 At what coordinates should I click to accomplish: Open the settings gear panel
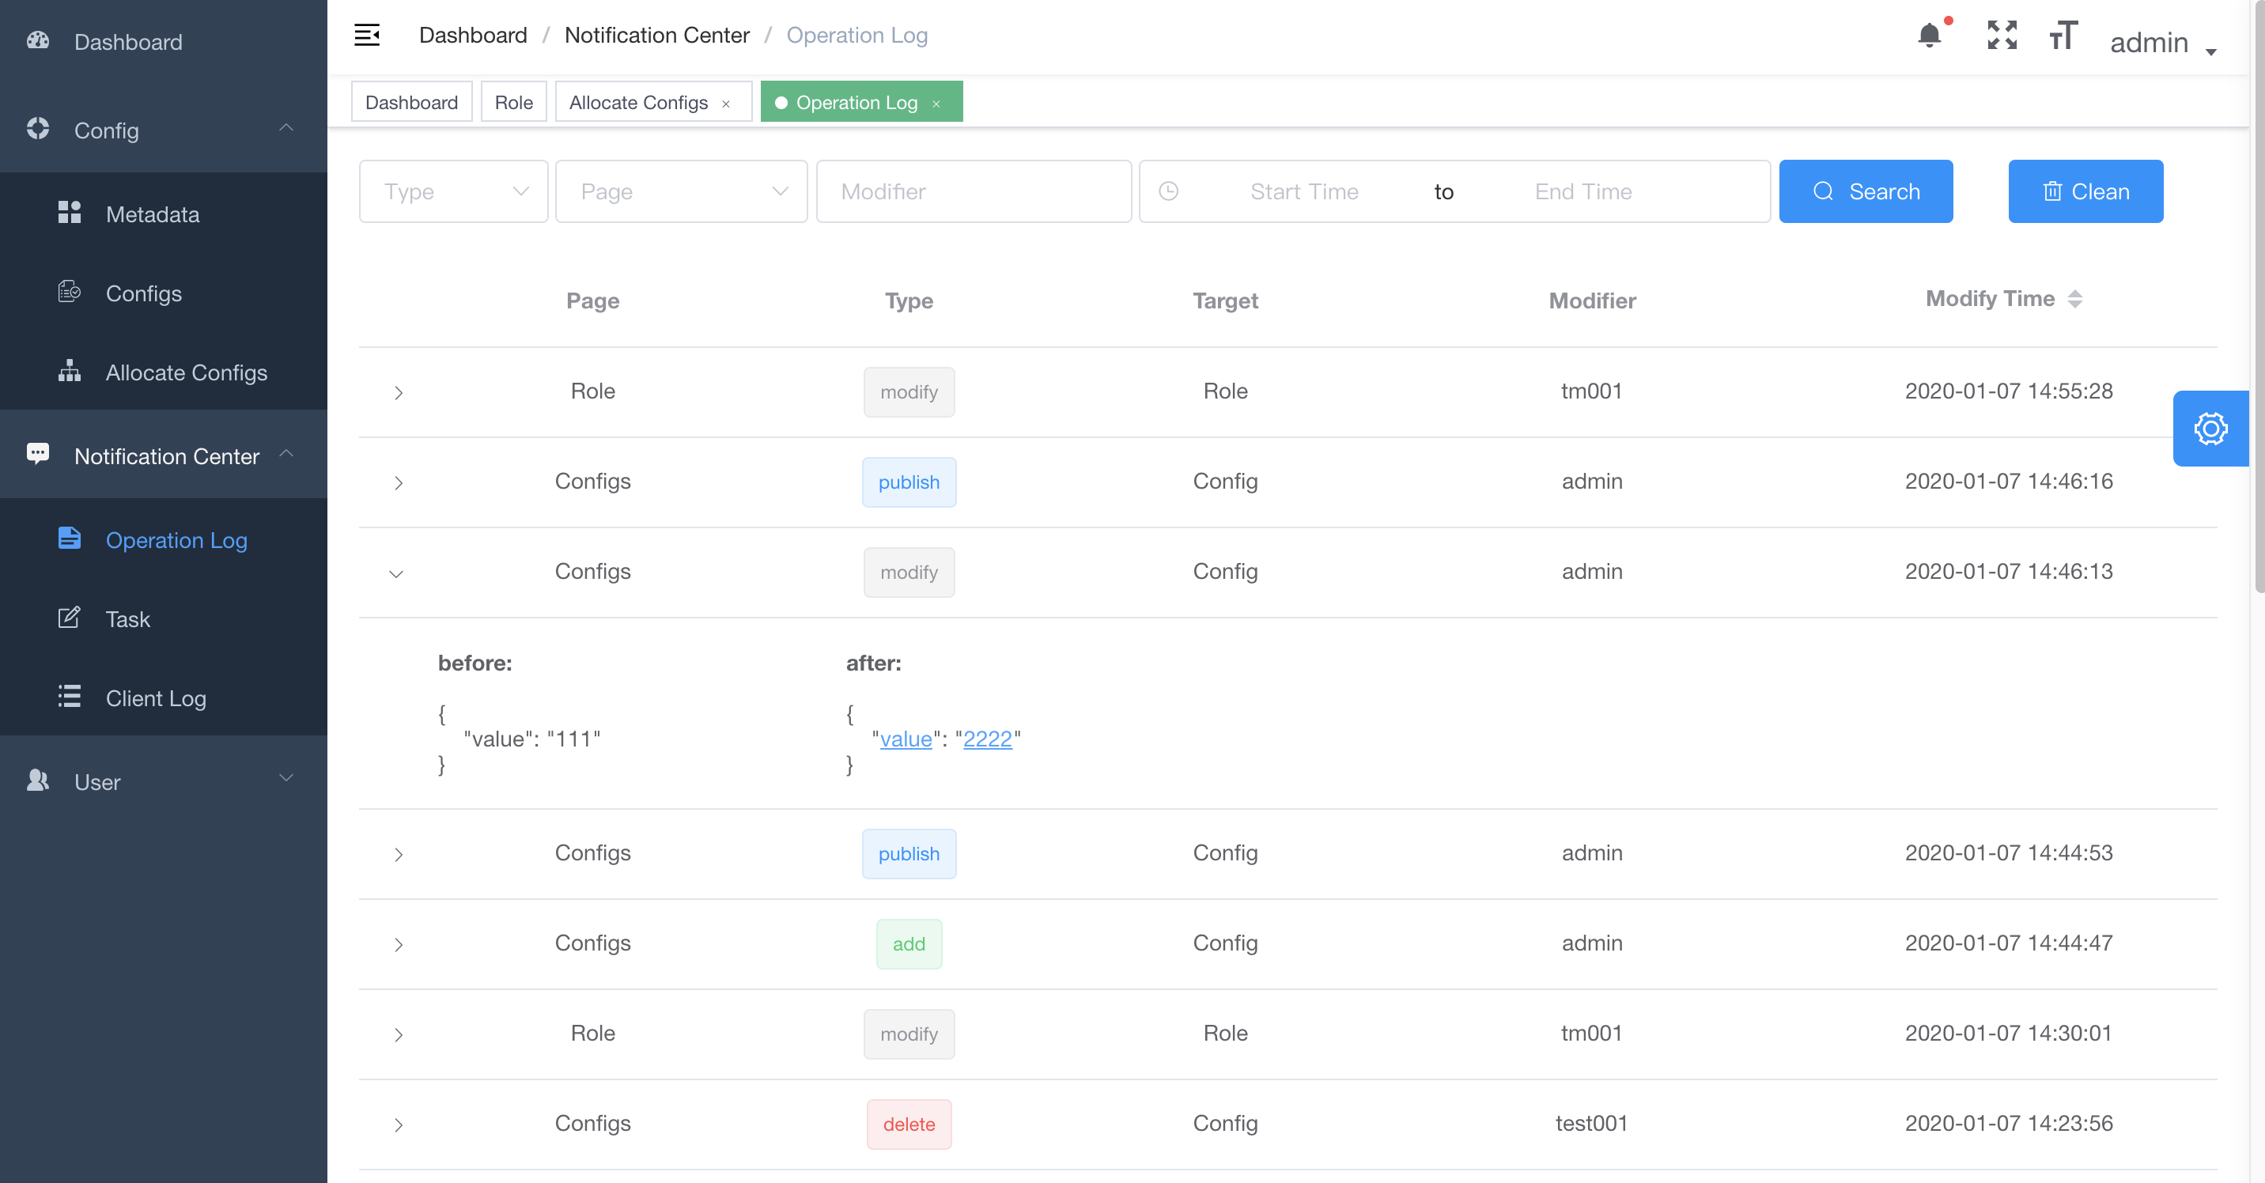pos(2210,429)
